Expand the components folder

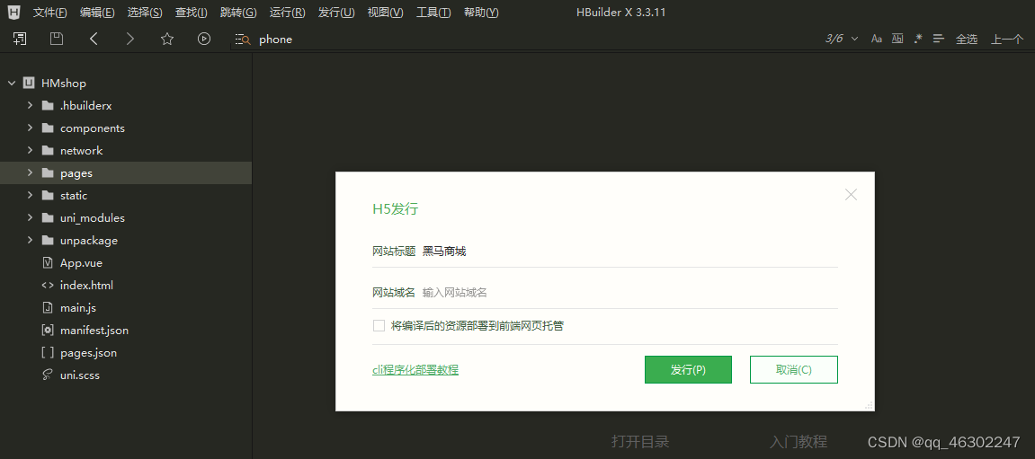click(30, 128)
